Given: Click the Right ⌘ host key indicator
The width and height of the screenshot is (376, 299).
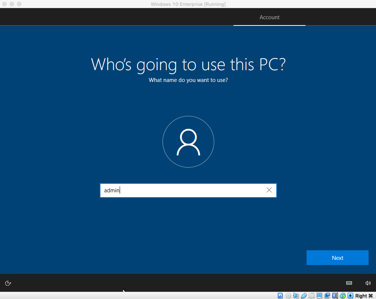Looking at the screenshot, I should coord(364,296).
